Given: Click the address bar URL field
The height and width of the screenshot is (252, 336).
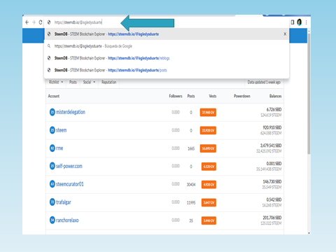Looking at the screenshot, I should pos(167,22).
